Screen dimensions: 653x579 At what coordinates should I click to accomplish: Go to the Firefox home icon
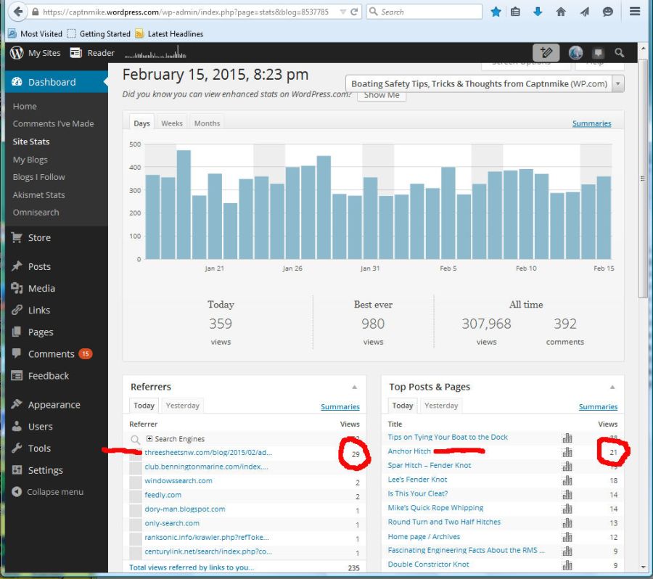click(560, 12)
